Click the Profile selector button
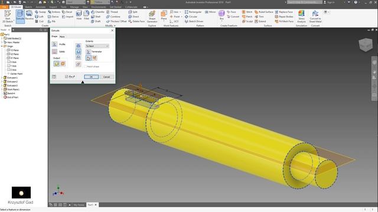The width and height of the screenshot is (378, 212). click(54, 44)
